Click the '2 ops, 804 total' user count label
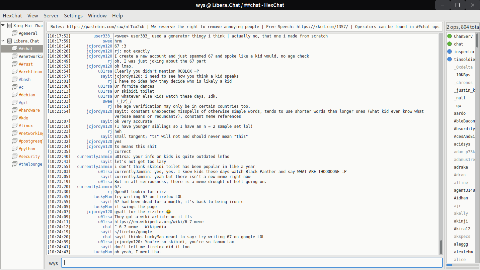Viewport: 480px width, 270px height. [463, 27]
